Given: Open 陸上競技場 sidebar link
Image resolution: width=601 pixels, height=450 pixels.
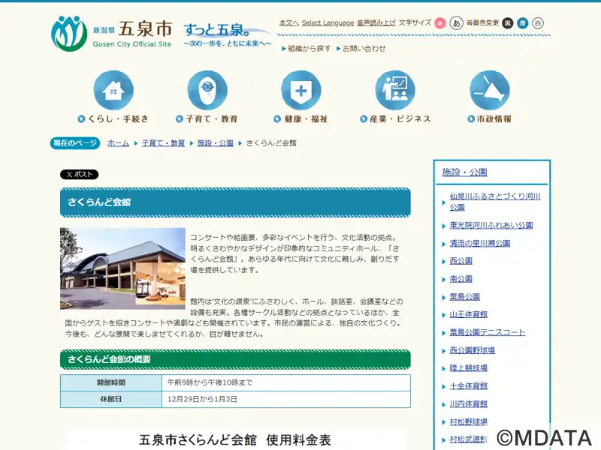Looking at the screenshot, I should (468, 368).
